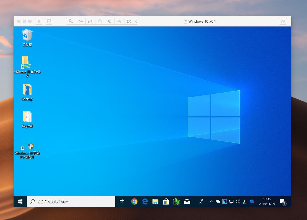This screenshot has height=220, width=307.
Task: Open virtual machine settings wrench icon
Action: [71, 21]
